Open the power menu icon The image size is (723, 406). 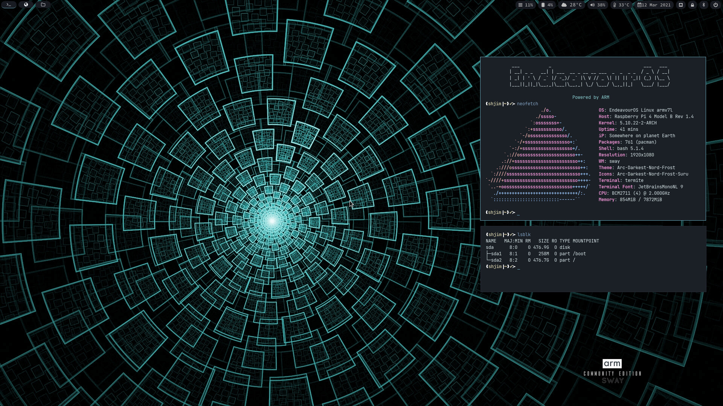[x=716, y=5]
